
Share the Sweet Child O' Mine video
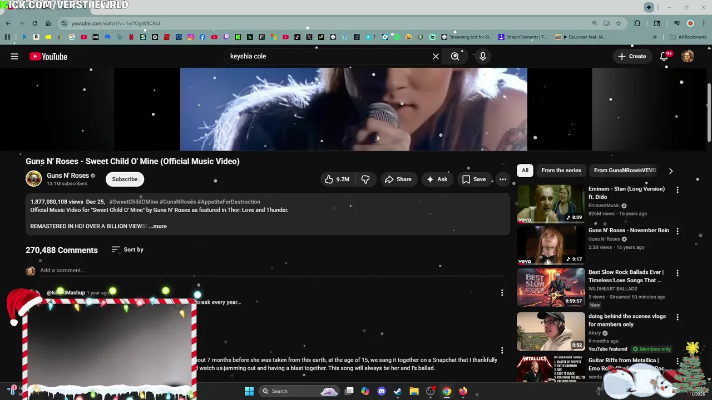[398, 179]
